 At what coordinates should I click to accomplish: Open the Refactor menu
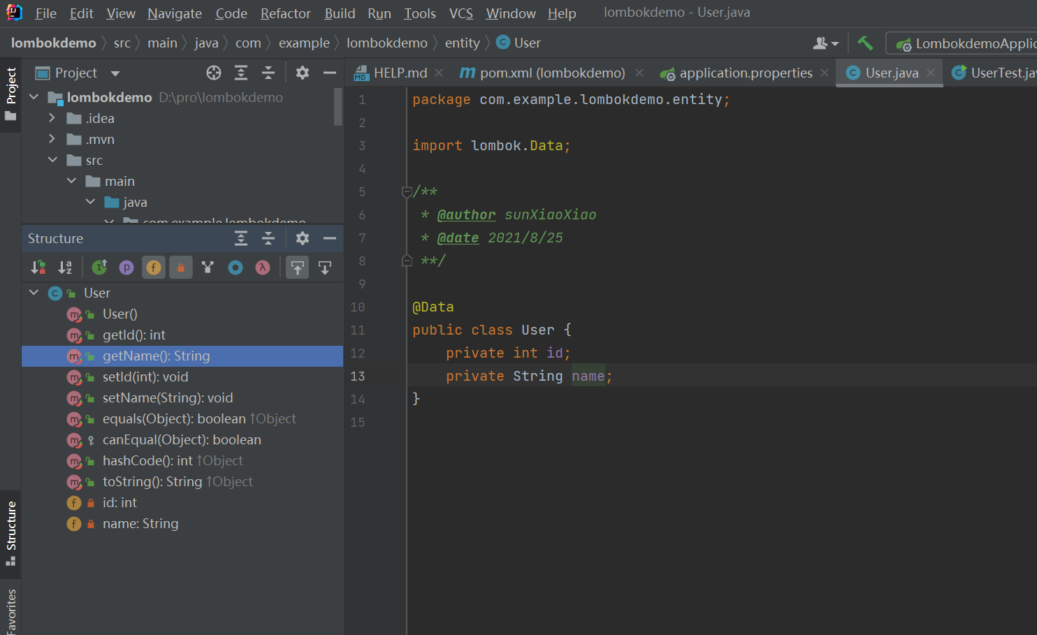click(285, 13)
